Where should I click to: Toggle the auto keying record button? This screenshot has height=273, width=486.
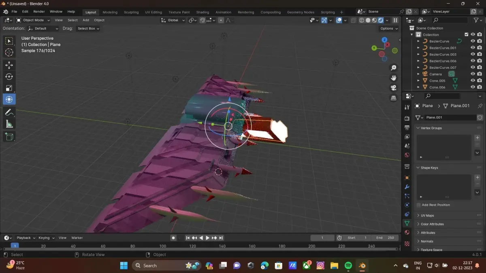173,238
